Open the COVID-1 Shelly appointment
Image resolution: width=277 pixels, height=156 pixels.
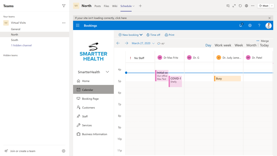(175, 81)
